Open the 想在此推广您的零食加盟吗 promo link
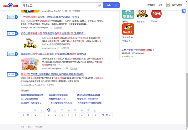 point(138,50)
